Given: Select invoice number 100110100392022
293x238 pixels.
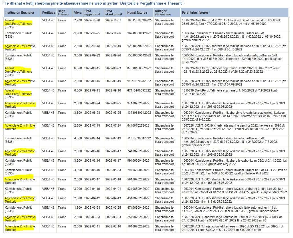Looking at the screenshot, I should (140, 21).
